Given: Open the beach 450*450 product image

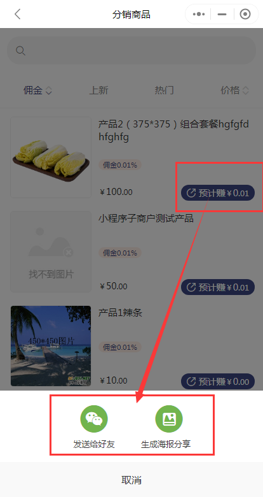Looking at the screenshot, I should click(x=51, y=346).
